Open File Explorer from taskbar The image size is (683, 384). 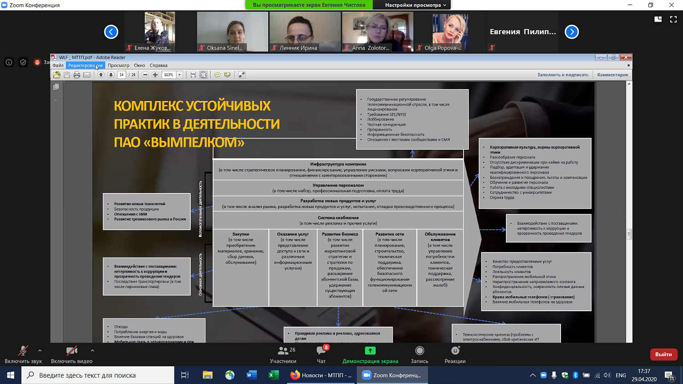pyautogui.click(x=208, y=375)
